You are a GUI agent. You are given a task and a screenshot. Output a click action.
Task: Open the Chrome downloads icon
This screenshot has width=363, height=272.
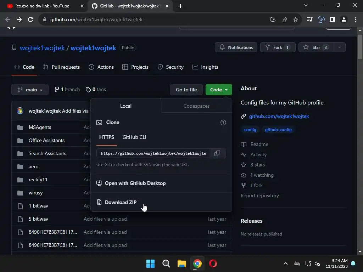[321, 20]
